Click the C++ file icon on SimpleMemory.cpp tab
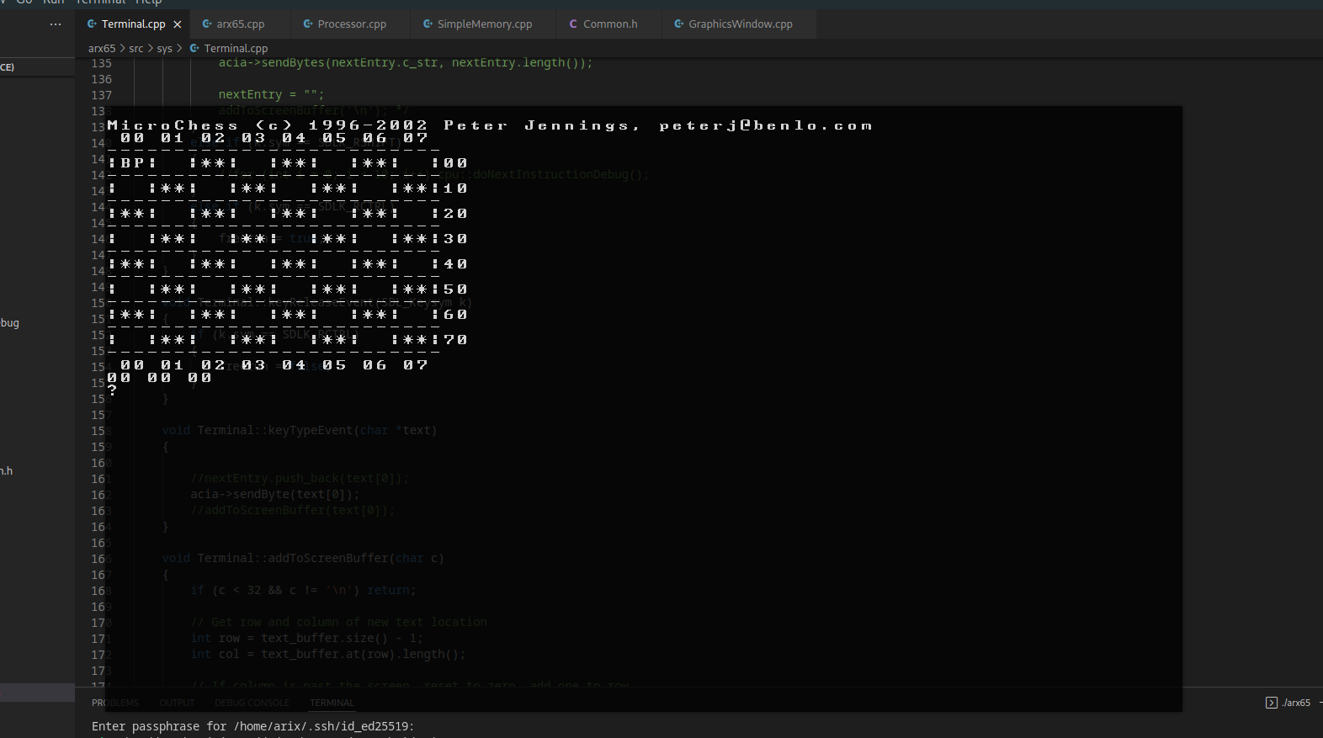The width and height of the screenshot is (1323, 738). click(x=428, y=24)
